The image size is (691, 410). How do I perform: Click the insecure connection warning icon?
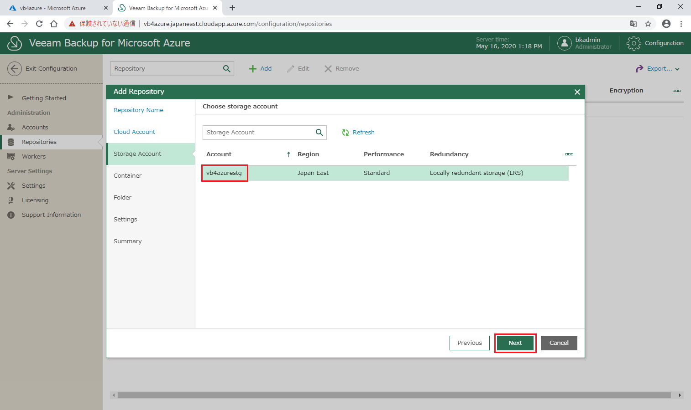click(x=72, y=24)
